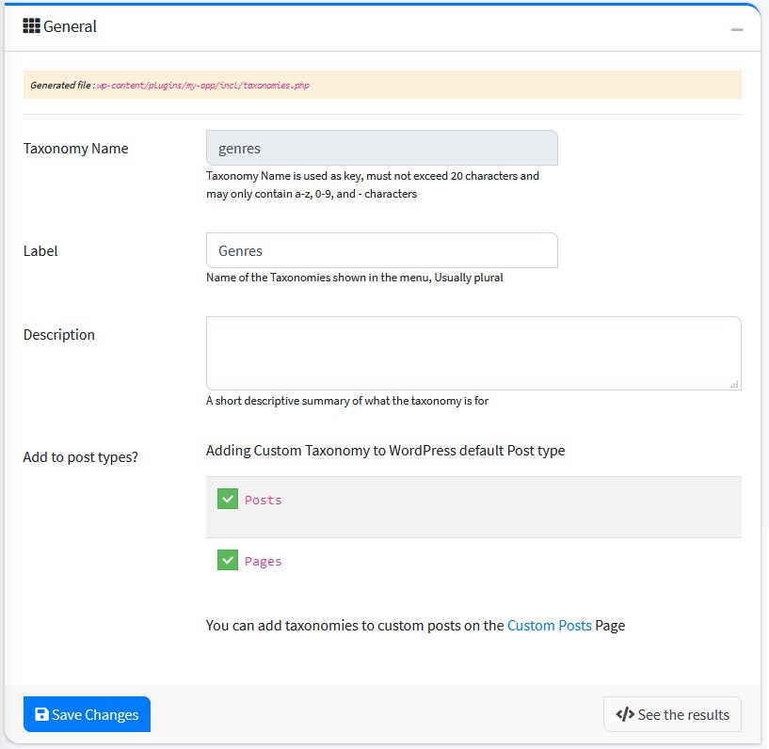The image size is (769, 749).
Task: Click the Taxonomy Name field containing genres
Action: [381, 148]
